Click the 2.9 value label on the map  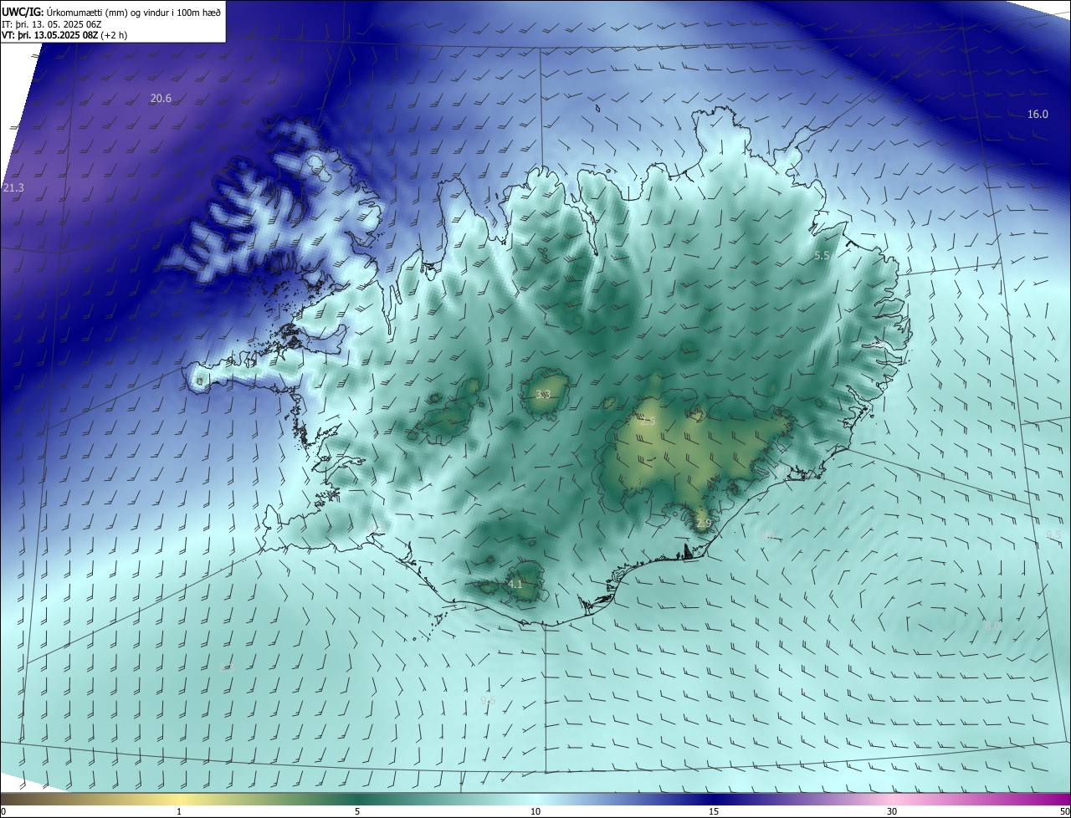pos(704,524)
